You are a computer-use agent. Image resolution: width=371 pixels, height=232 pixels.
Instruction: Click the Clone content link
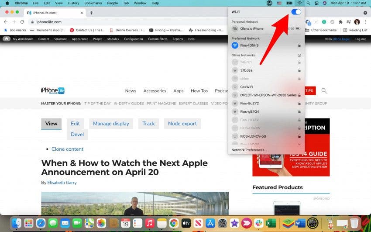(67, 149)
